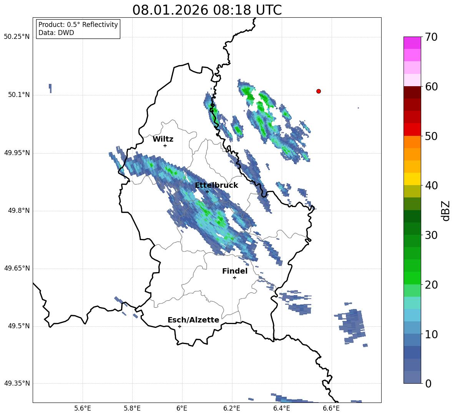Click the colorbar 70 tick label
This screenshot has width=455, height=416.
coord(431,37)
